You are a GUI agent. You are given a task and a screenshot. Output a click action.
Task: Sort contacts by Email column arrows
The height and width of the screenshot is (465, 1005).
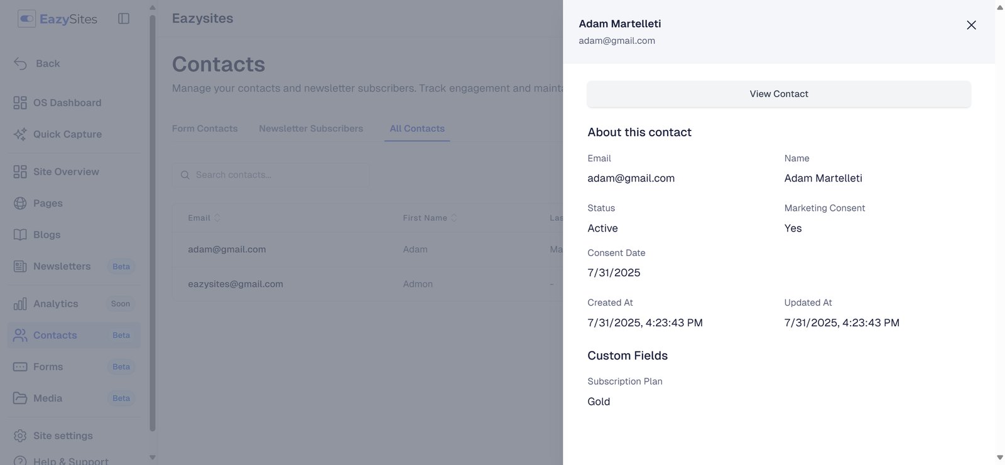click(217, 218)
